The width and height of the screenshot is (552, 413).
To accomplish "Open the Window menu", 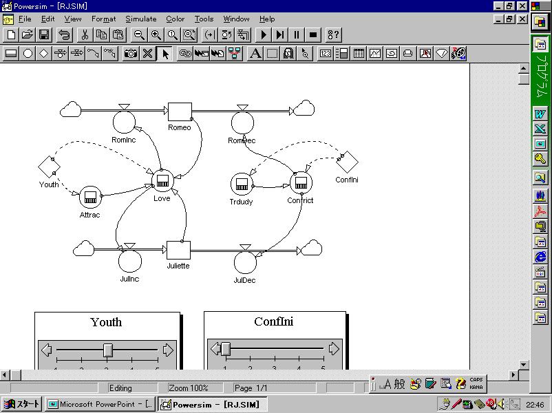I will tap(236, 19).
